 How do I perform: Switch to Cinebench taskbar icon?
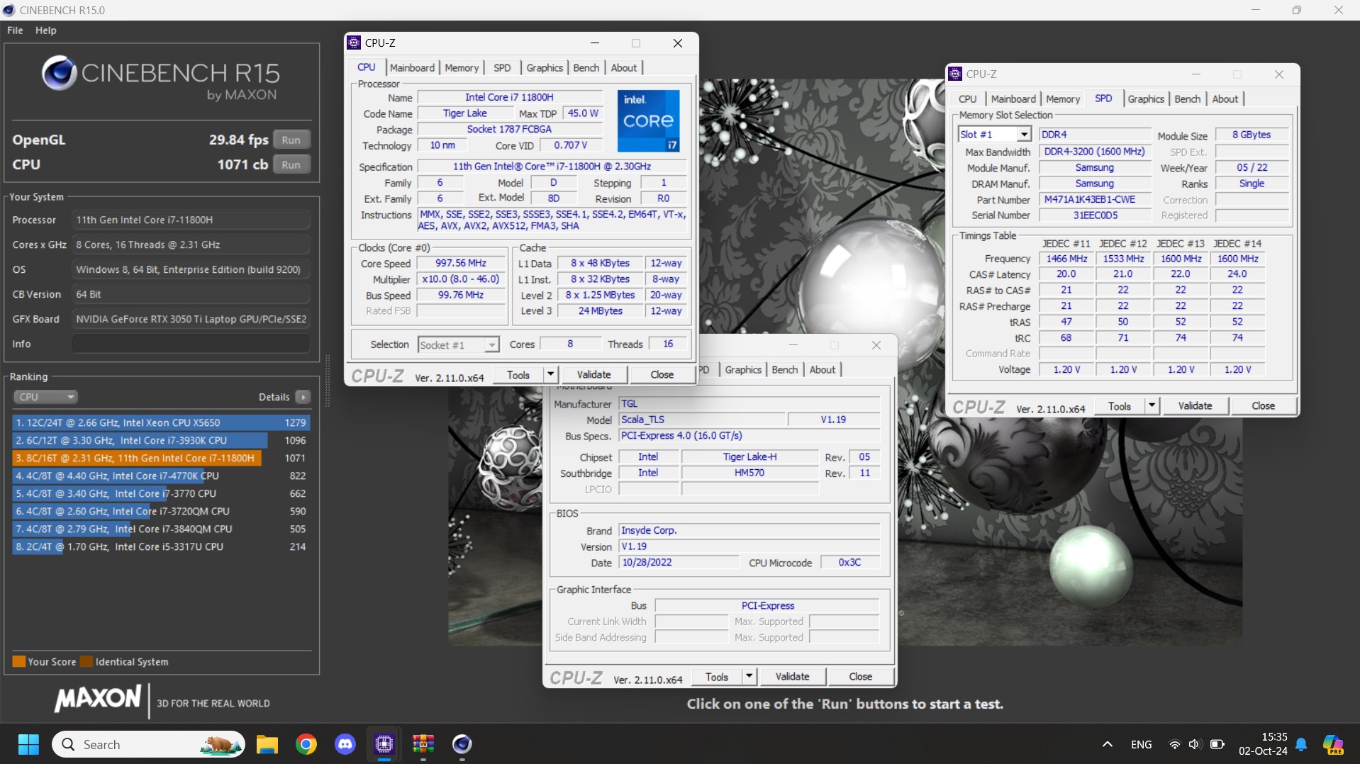click(462, 744)
